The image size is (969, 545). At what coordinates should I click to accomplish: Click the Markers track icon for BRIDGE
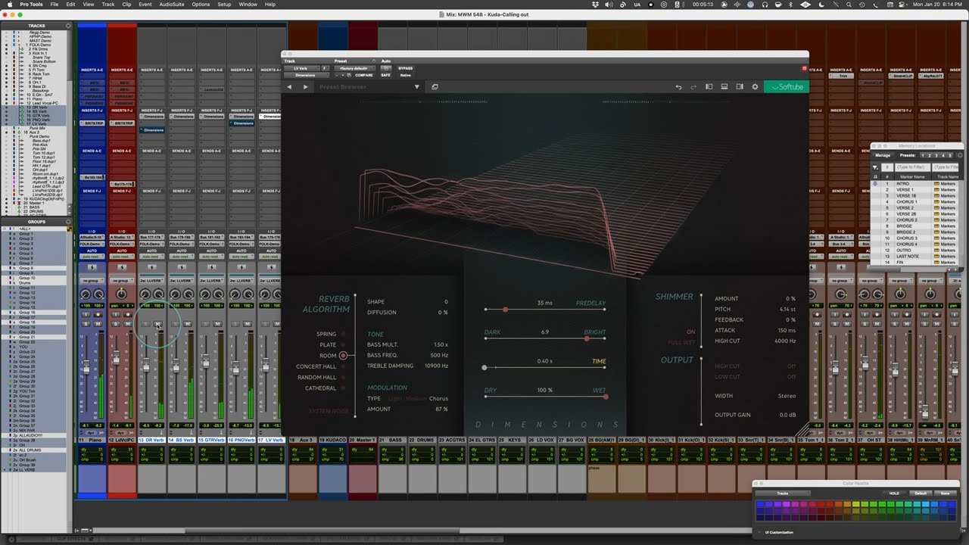click(x=936, y=226)
